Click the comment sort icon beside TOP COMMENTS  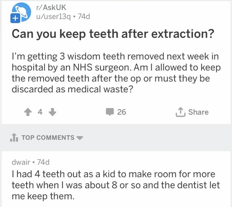click(14, 137)
